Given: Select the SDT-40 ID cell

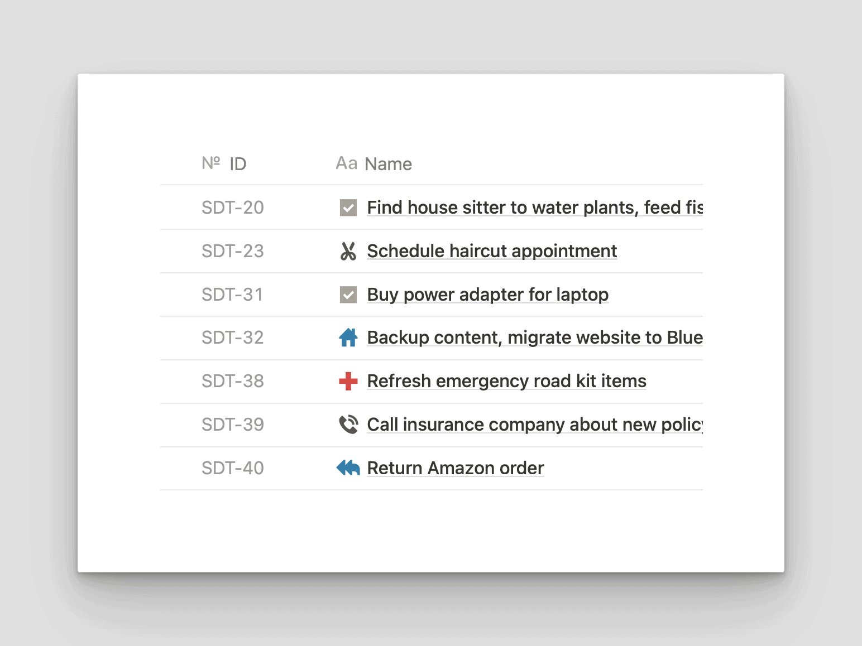Looking at the screenshot, I should point(232,468).
